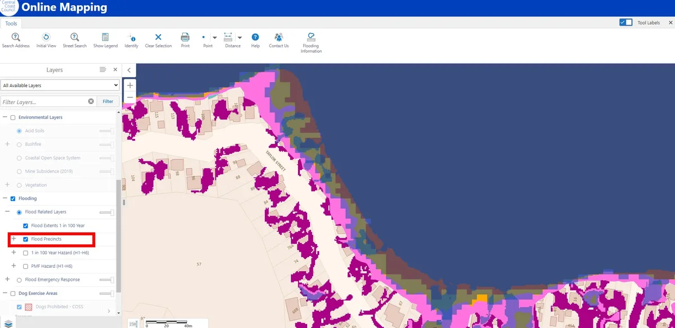Open the Tools tab
This screenshot has width=675, height=328.
(11, 24)
